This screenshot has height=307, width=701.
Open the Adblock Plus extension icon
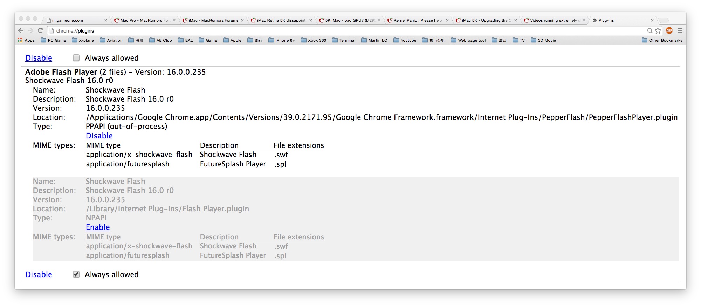click(x=669, y=30)
